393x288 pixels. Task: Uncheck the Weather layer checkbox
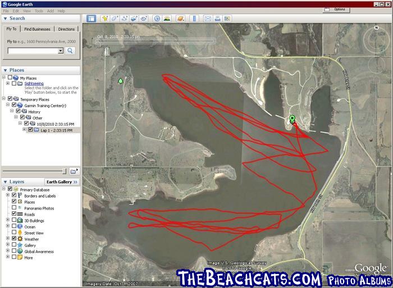coord(14,239)
